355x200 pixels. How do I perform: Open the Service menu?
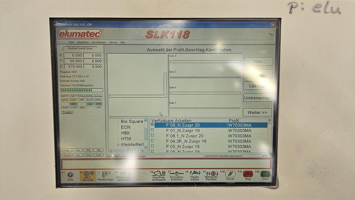113,42
